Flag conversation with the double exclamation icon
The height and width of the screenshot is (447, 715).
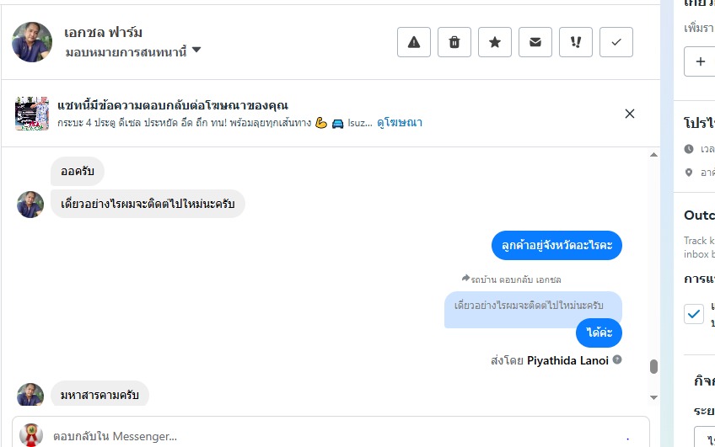pos(576,42)
